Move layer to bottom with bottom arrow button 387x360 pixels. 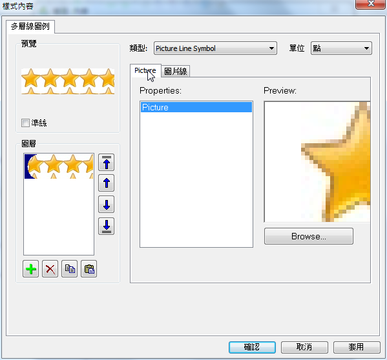(x=106, y=226)
